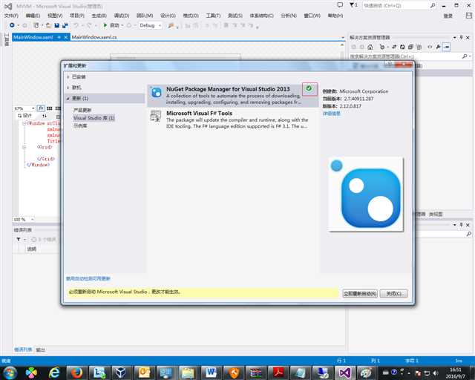The width and height of the screenshot is (475, 380).
Task: Switch to the 设计 designer pane tab
Action: (x=24, y=116)
